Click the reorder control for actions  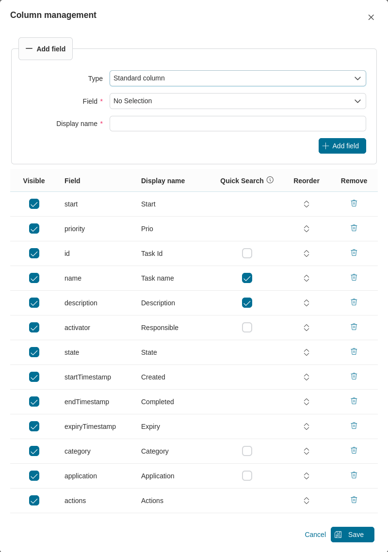point(307,500)
